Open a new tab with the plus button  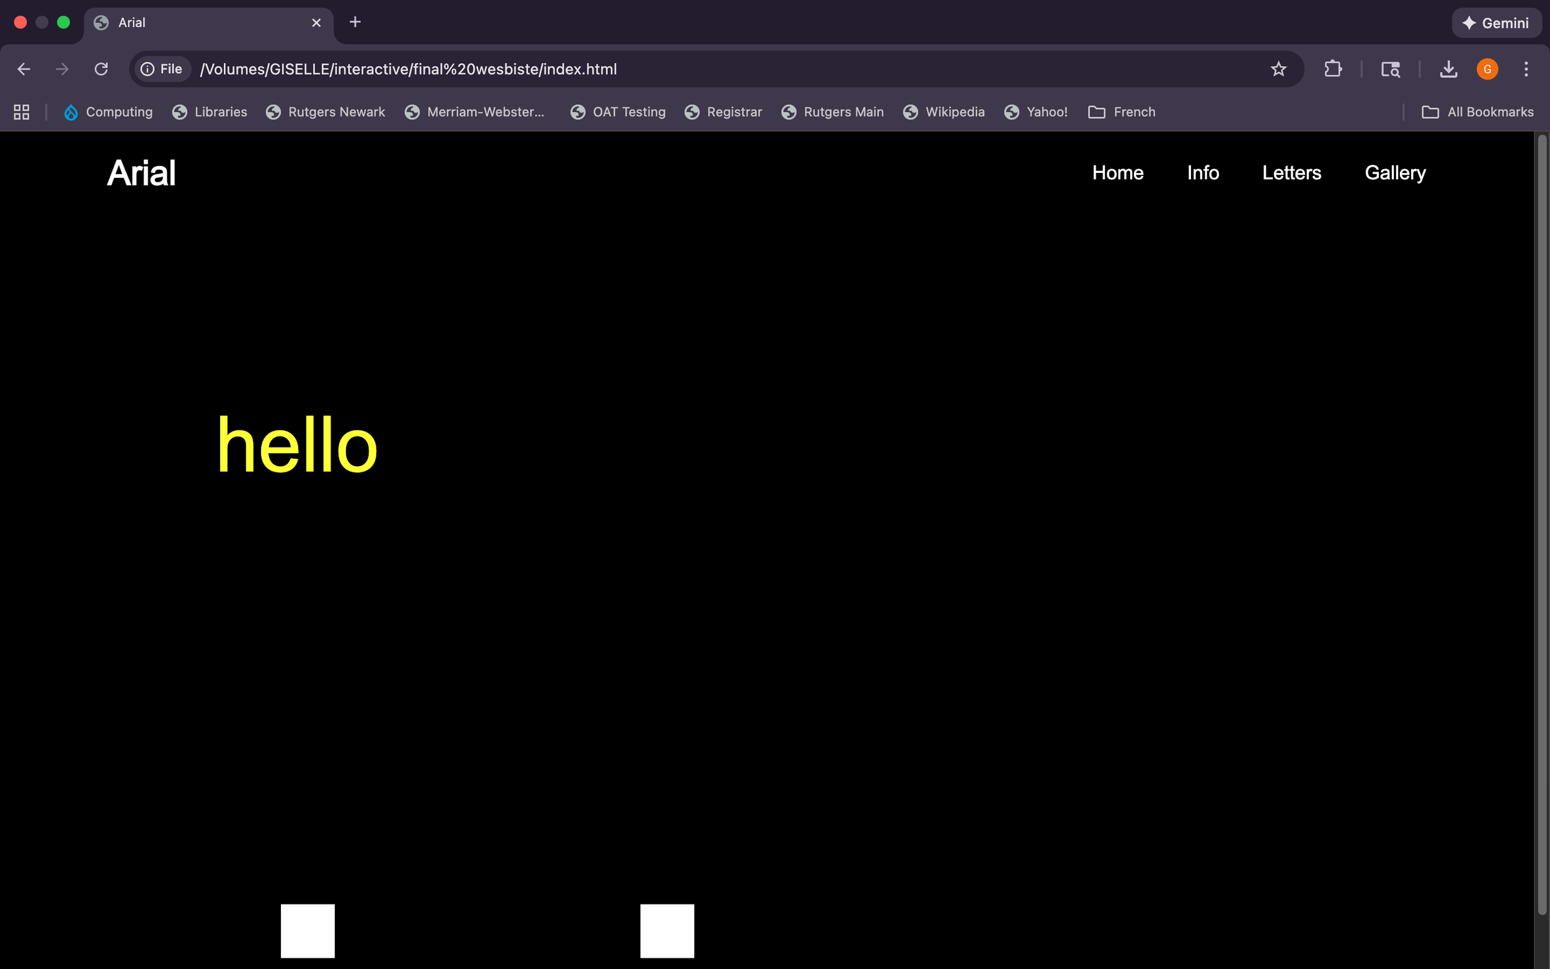355,22
